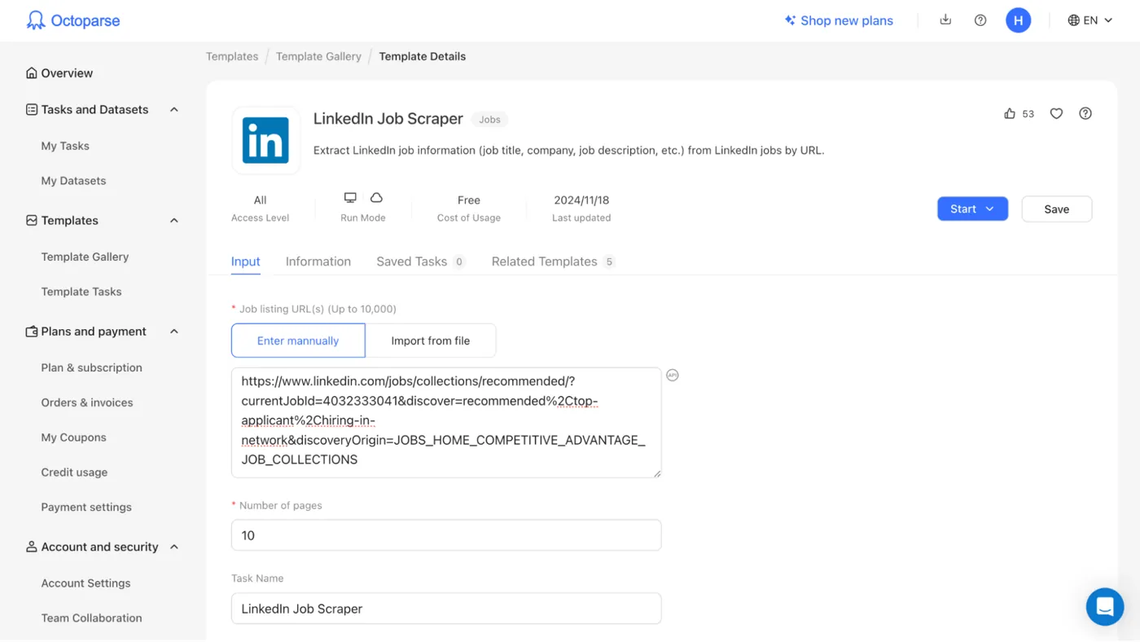
Task: Click the Save button
Action: (1057, 209)
